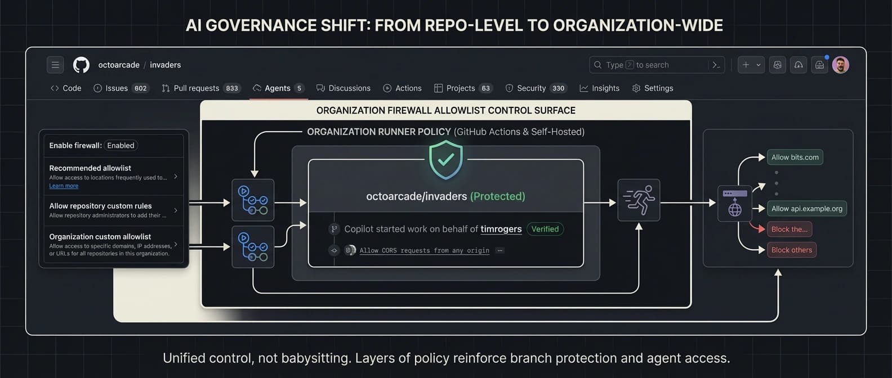892x378 pixels.
Task: Switch to the Code tab
Action: 66,88
